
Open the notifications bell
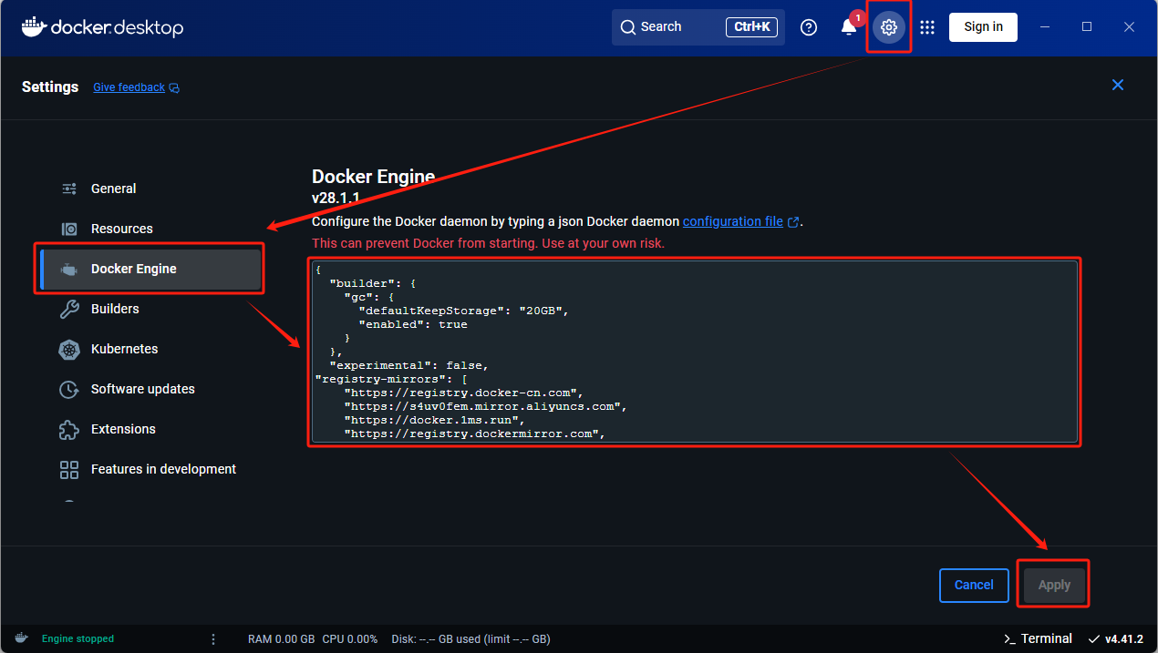coord(849,27)
